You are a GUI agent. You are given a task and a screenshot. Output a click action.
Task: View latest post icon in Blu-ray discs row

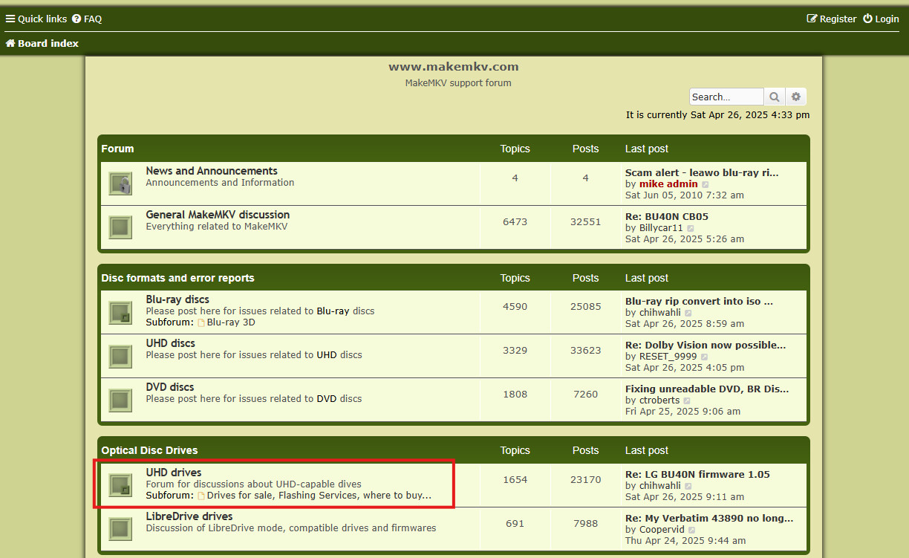coord(688,313)
